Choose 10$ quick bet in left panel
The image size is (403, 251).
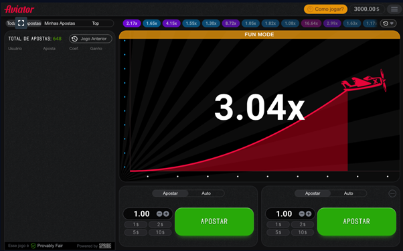(x=160, y=232)
